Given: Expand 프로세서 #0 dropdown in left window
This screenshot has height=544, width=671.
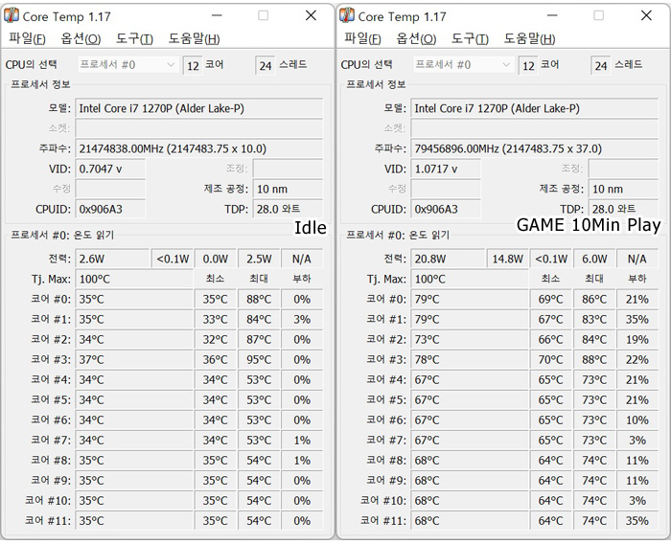Looking at the screenshot, I should coord(127,64).
